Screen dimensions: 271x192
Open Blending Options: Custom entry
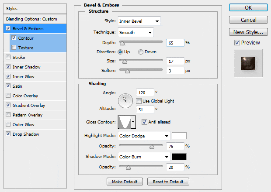31,19
